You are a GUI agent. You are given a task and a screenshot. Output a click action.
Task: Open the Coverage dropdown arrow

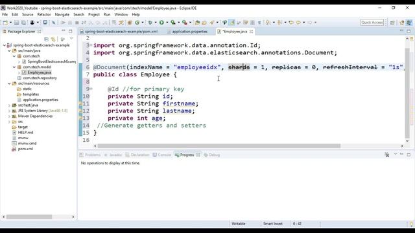[179, 23]
